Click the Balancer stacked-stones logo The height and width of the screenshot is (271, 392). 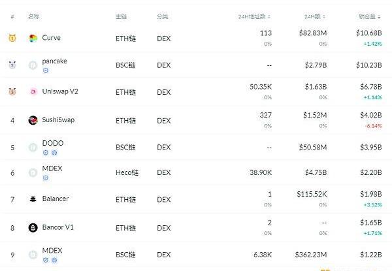click(x=33, y=199)
